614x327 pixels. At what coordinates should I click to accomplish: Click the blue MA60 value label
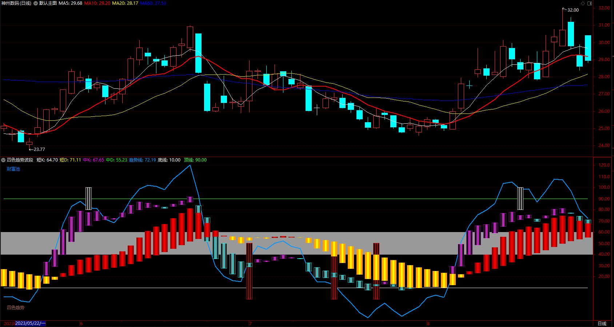pos(153,3)
